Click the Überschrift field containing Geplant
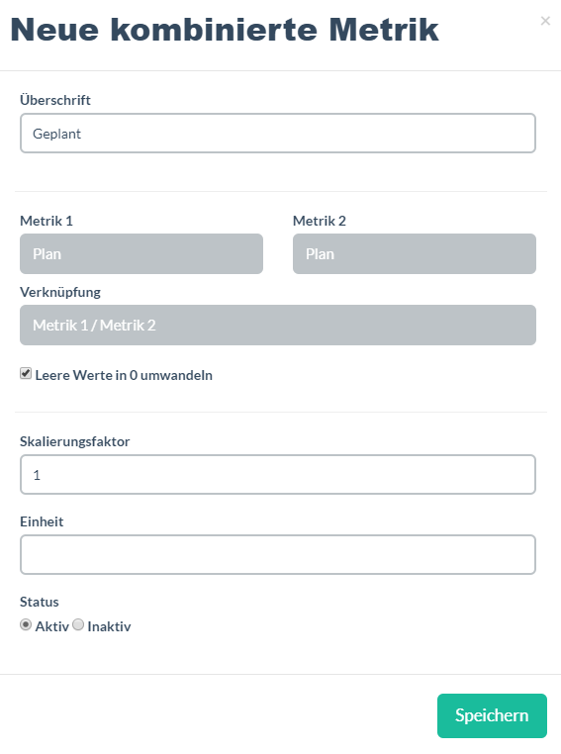 click(x=278, y=134)
